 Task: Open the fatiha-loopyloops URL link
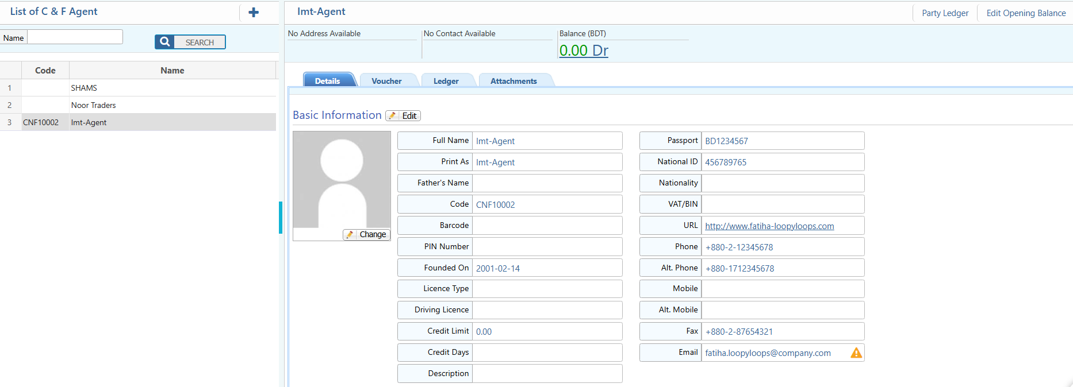click(x=769, y=226)
